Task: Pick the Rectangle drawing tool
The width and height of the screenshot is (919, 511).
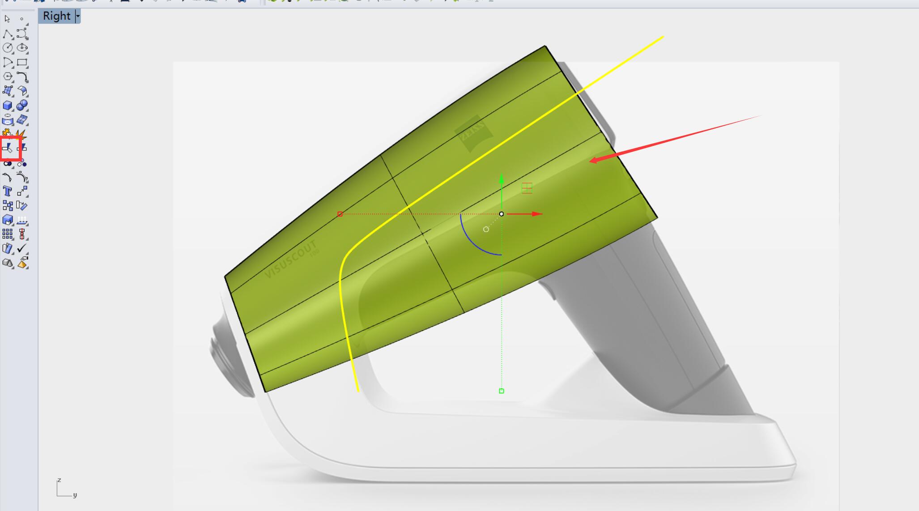Action: (x=22, y=62)
